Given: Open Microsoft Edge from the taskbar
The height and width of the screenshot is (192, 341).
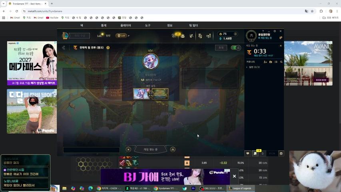Looking at the screenshot, I should coord(90,188).
